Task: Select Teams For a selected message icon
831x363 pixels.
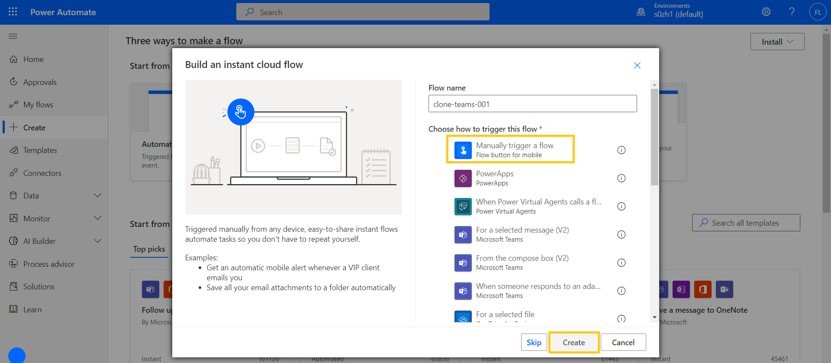Action: tap(463, 235)
